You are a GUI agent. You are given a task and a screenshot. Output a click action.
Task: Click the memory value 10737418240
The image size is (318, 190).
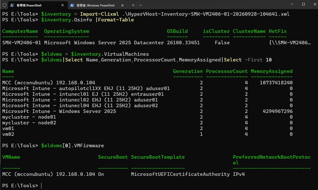point(276,83)
